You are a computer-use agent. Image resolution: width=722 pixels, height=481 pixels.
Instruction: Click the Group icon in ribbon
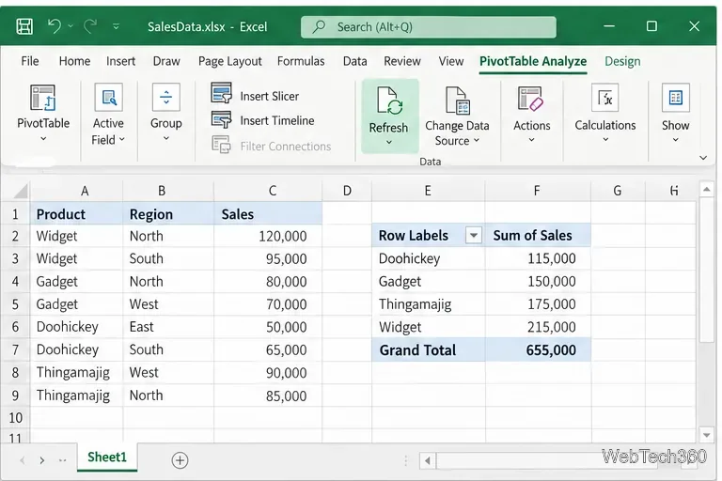click(x=165, y=97)
